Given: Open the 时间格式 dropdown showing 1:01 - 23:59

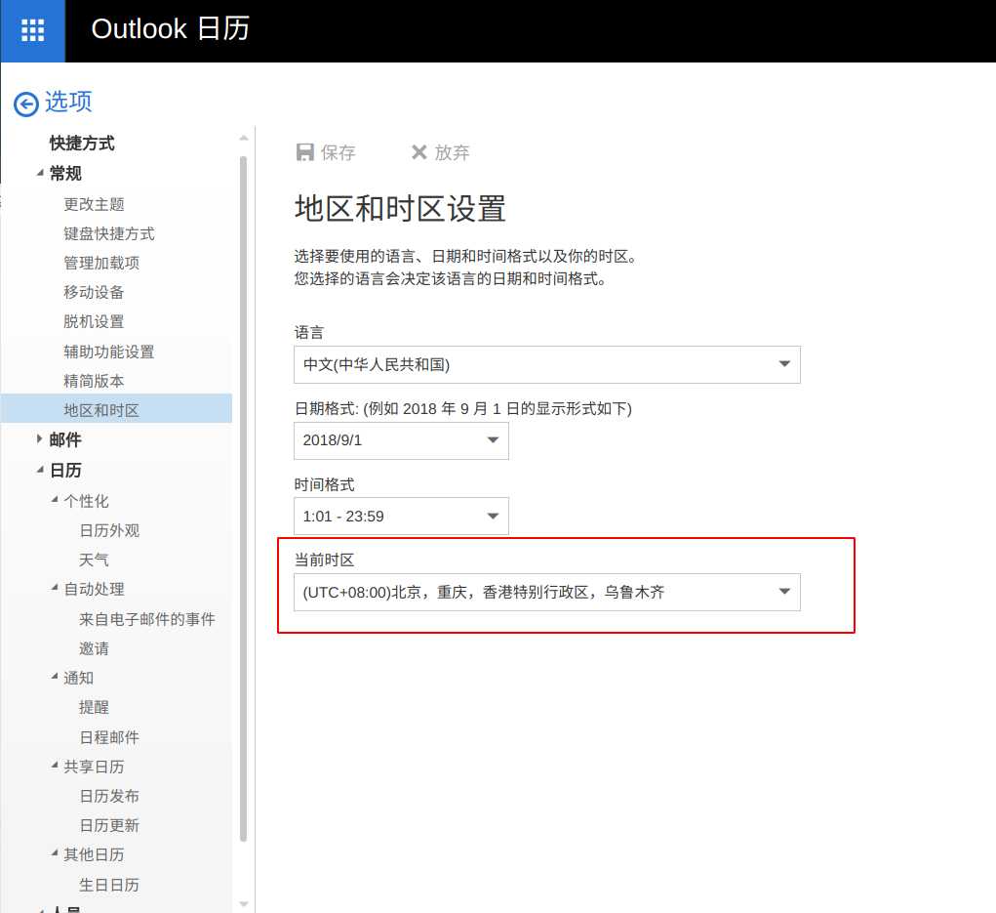Looking at the screenshot, I should tap(401, 516).
